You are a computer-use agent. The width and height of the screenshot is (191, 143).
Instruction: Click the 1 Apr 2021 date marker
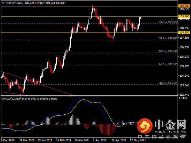(x=100, y=140)
